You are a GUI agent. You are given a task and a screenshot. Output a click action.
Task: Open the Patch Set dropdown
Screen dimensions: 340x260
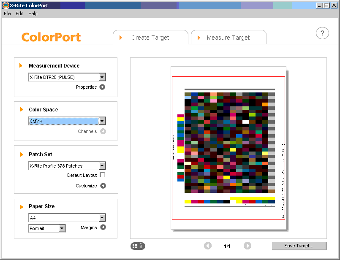click(x=102, y=166)
